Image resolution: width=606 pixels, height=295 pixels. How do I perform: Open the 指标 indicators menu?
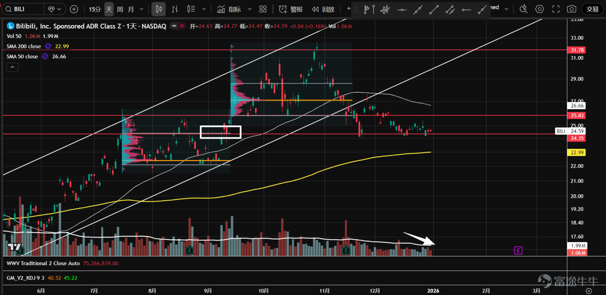point(229,9)
